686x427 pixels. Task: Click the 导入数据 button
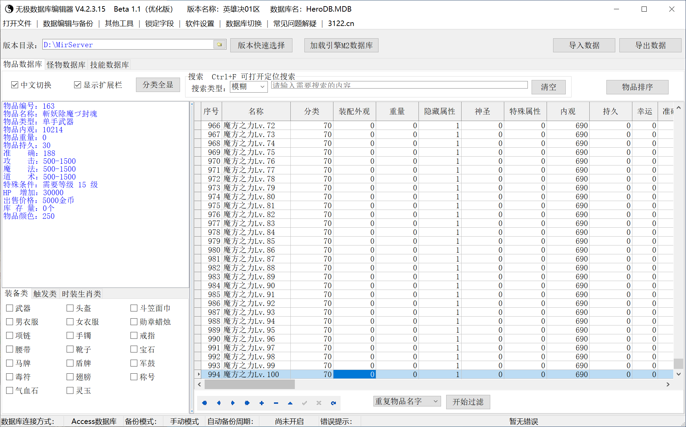pos(584,45)
